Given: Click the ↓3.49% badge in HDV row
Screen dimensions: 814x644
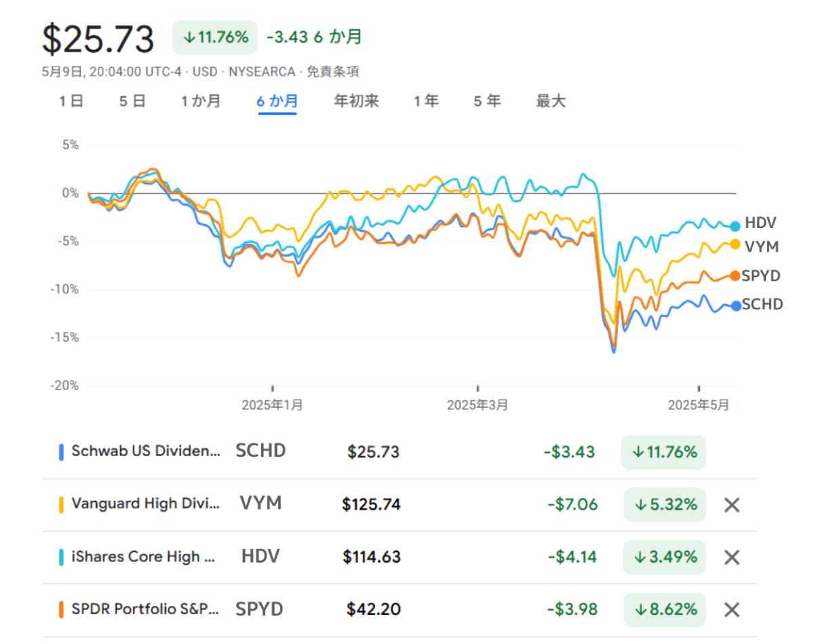Looking at the screenshot, I should click(665, 557).
